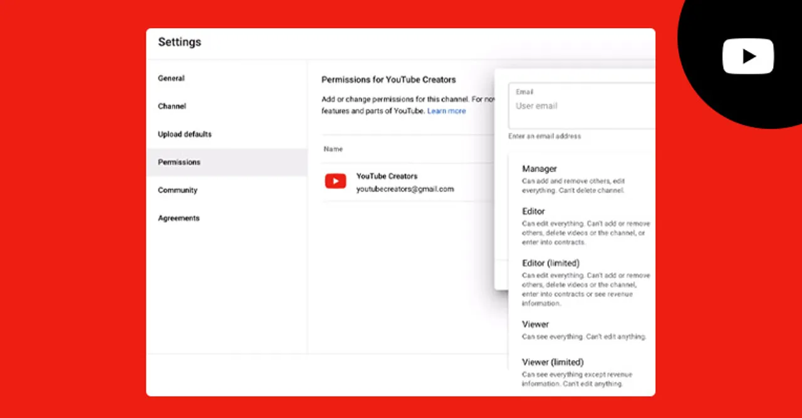Viewport: 802px width, 418px height.
Task: Click the User email input field
Action: coord(581,106)
